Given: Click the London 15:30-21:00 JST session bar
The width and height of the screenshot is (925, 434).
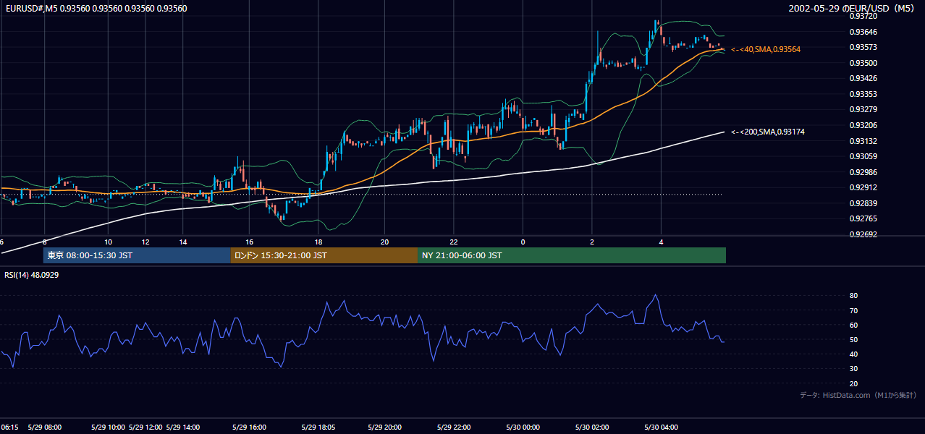Looking at the screenshot, I should (x=324, y=255).
